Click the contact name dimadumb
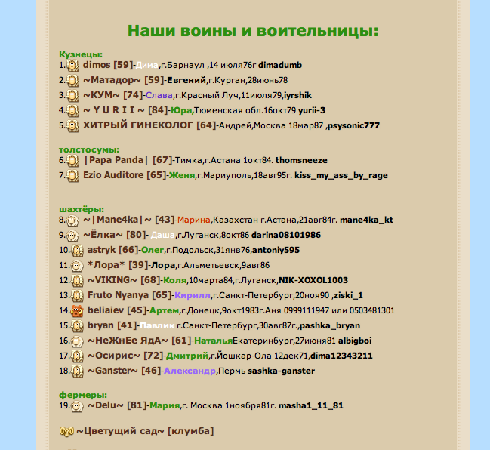This screenshot has height=450, width=490. click(x=280, y=65)
